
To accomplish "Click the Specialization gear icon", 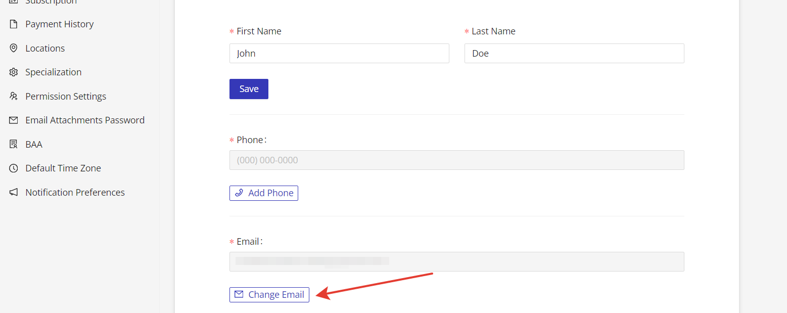I will [14, 72].
